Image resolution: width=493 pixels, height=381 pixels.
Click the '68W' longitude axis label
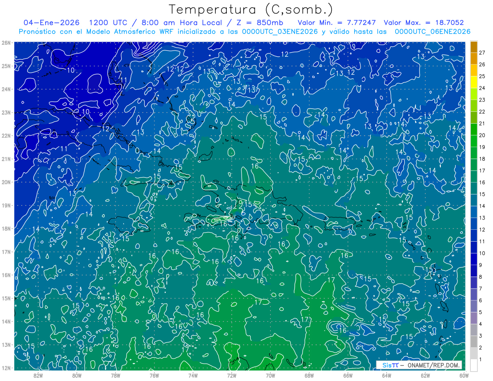[309, 375]
